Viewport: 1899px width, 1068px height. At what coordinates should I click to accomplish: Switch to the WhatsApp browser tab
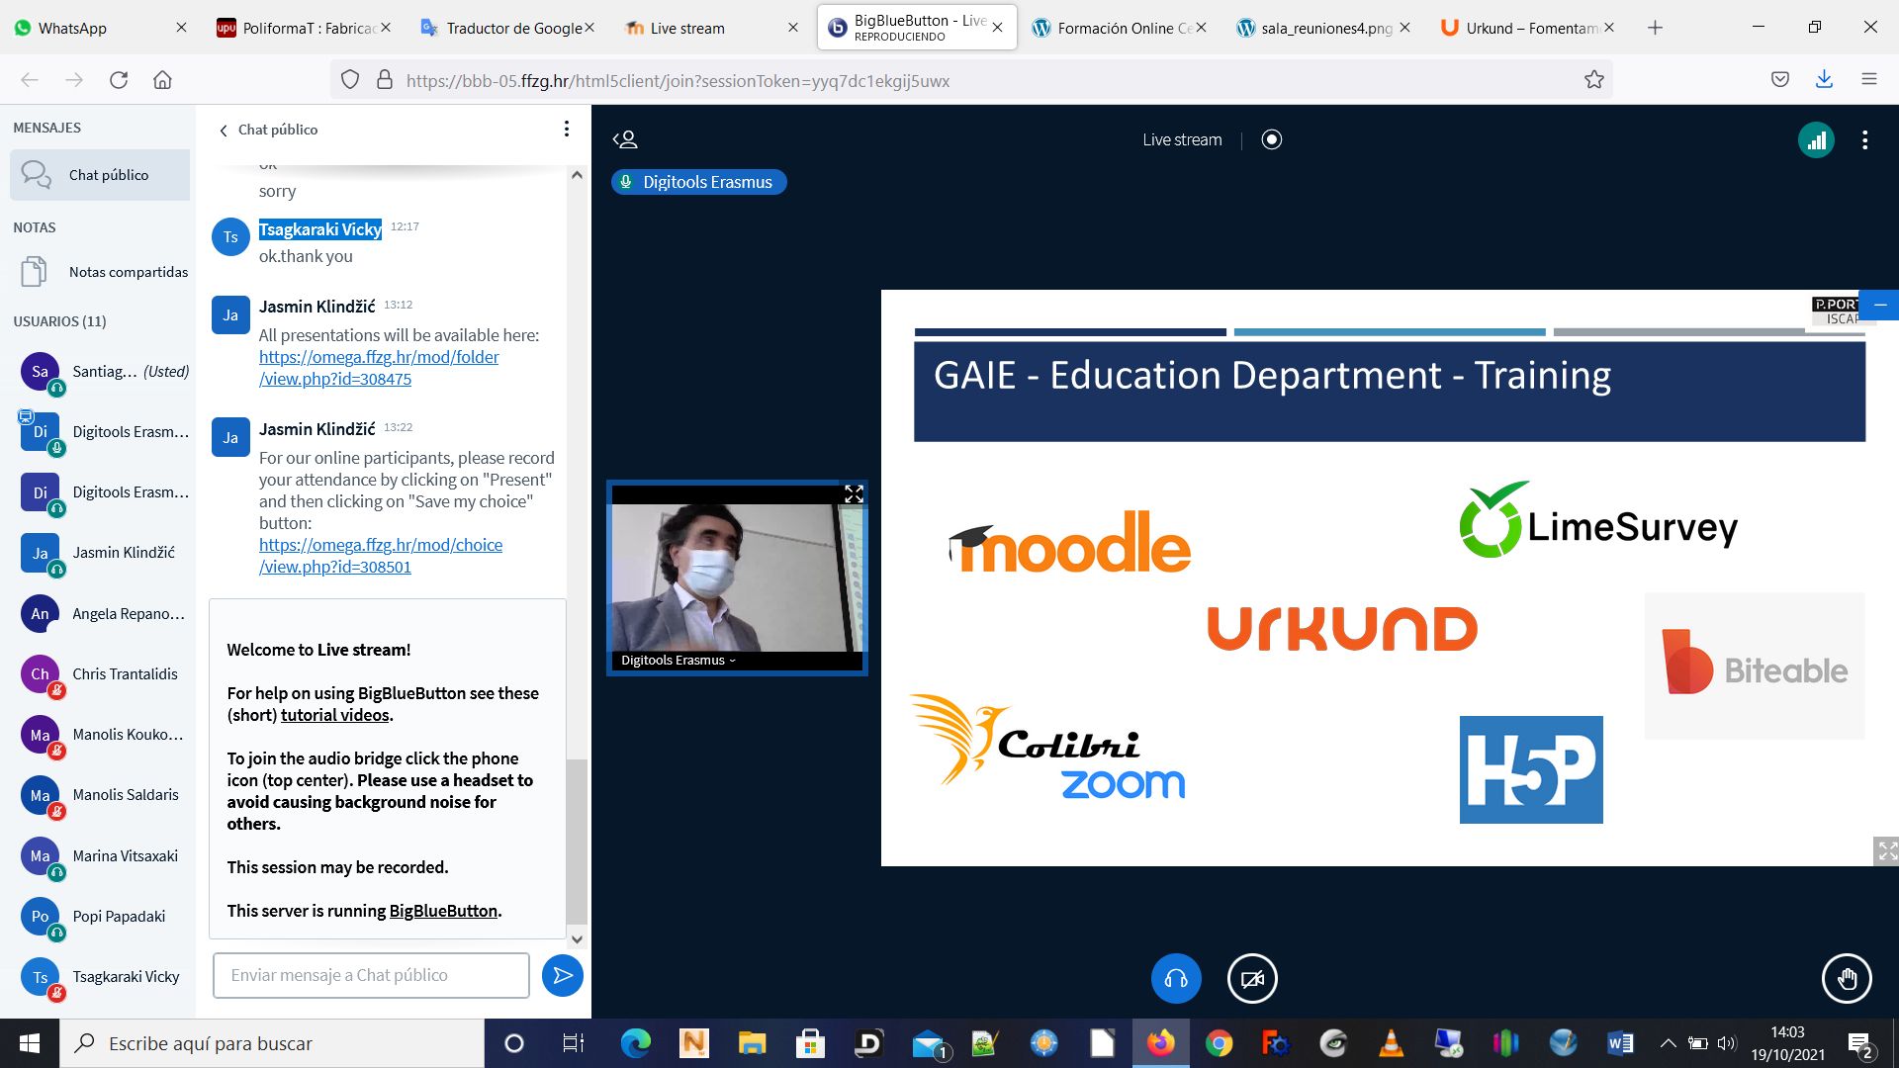(71, 28)
